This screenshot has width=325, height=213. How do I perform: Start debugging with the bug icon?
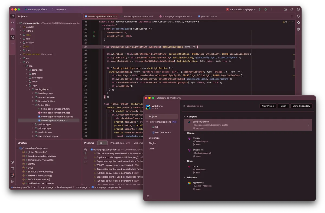click(x=266, y=9)
